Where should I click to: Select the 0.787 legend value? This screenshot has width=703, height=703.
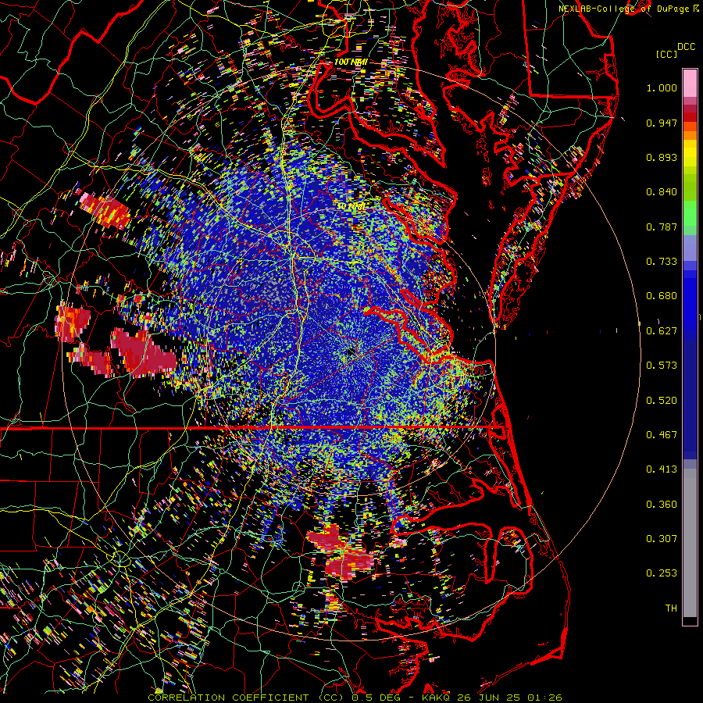click(x=662, y=227)
